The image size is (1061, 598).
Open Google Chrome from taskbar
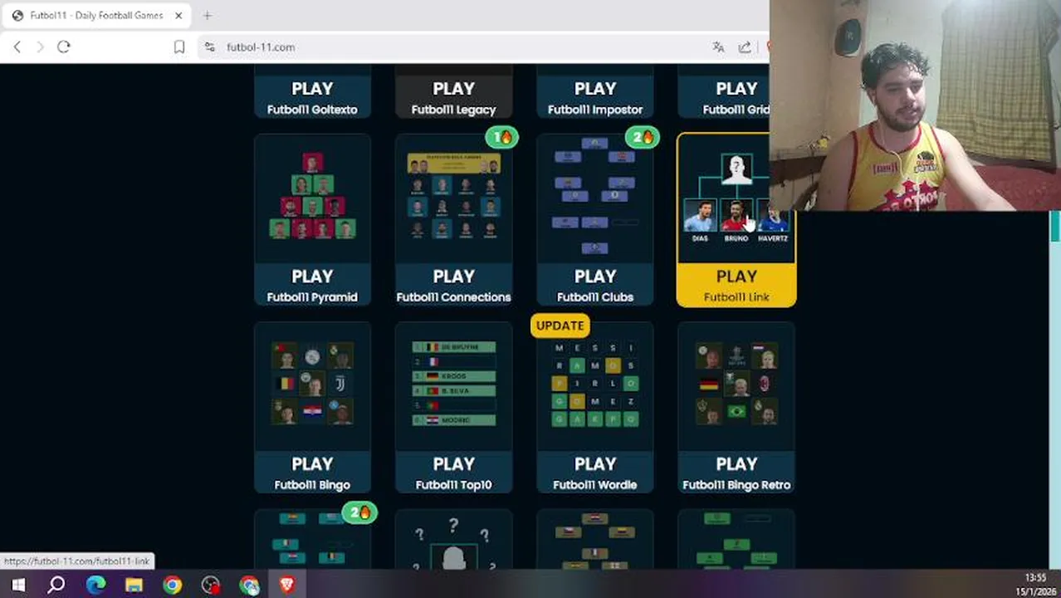click(172, 585)
